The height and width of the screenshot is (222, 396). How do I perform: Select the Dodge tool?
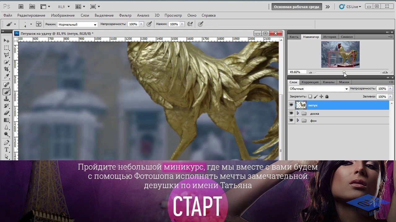6,134
